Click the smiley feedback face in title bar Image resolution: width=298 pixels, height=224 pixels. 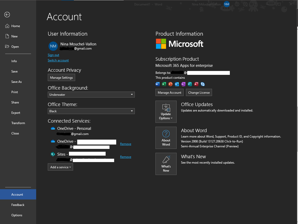[237, 4]
